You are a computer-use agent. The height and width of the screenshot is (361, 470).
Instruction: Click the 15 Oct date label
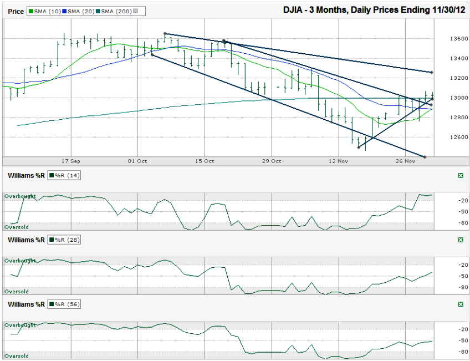(205, 161)
